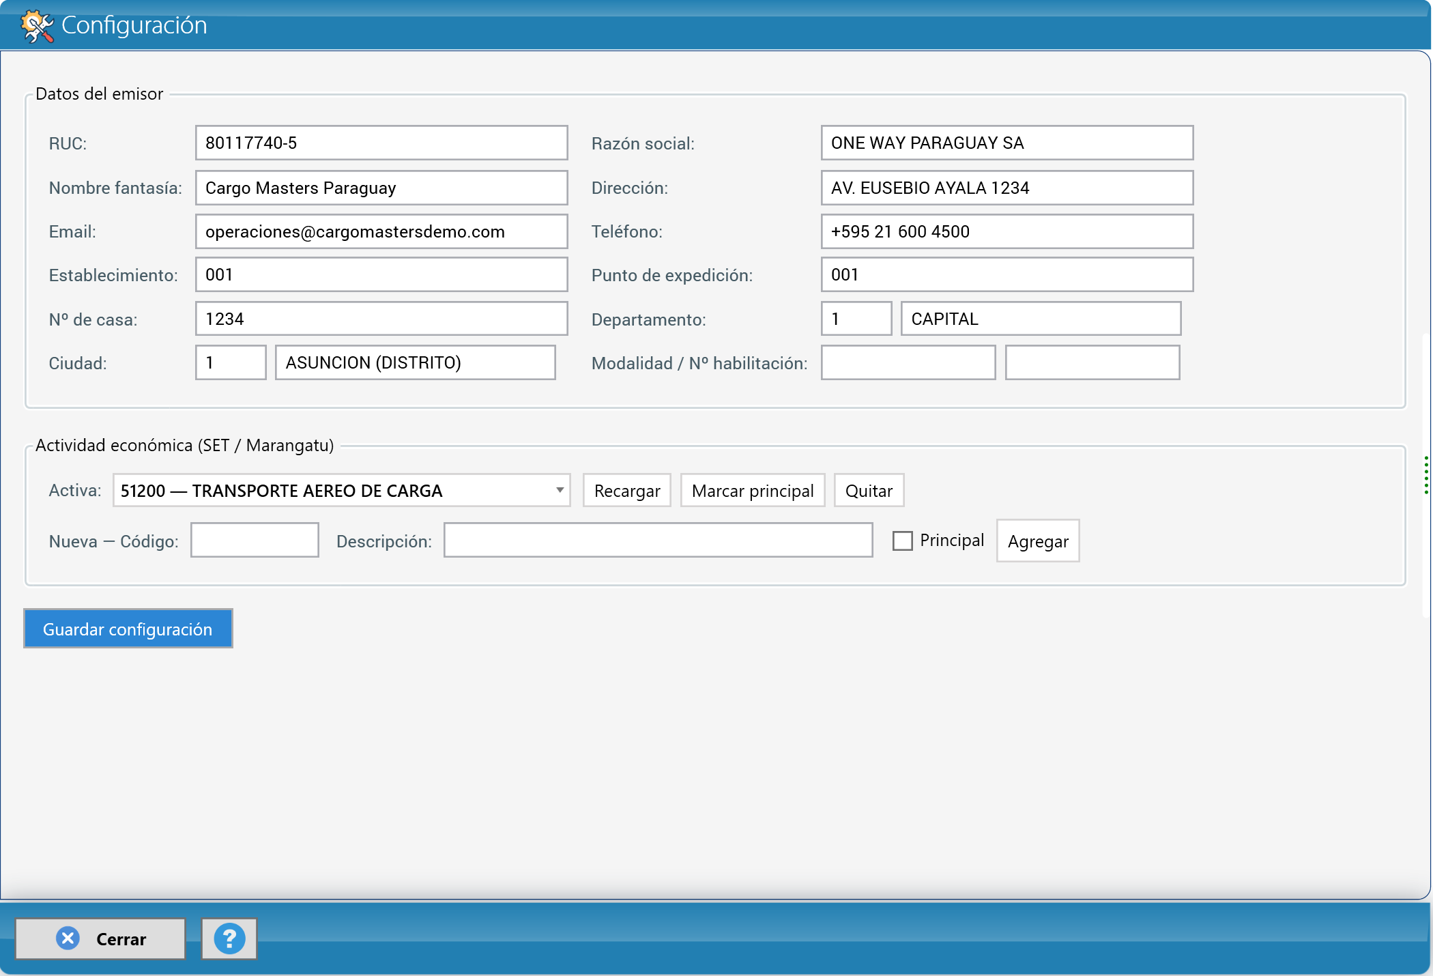Enable the Principal checkbox

pyautogui.click(x=902, y=541)
